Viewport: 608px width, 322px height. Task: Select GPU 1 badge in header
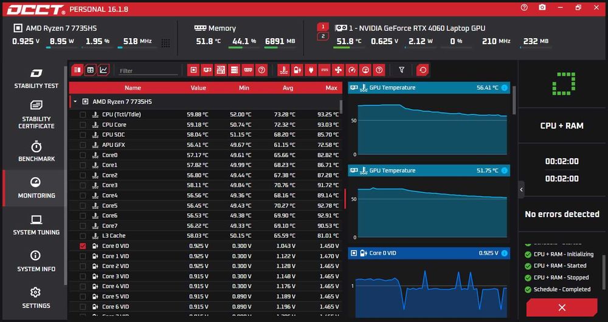pos(323,27)
